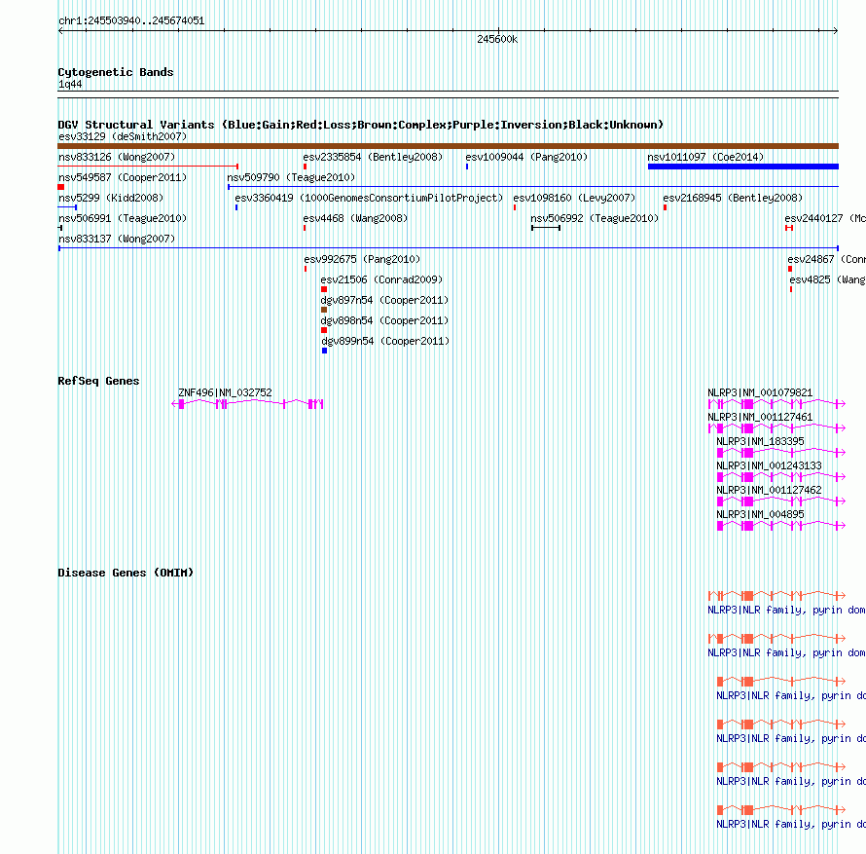Open nsv509790 (Teague2010) variant label
This screenshot has height=854, width=866.
[x=291, y=177]
